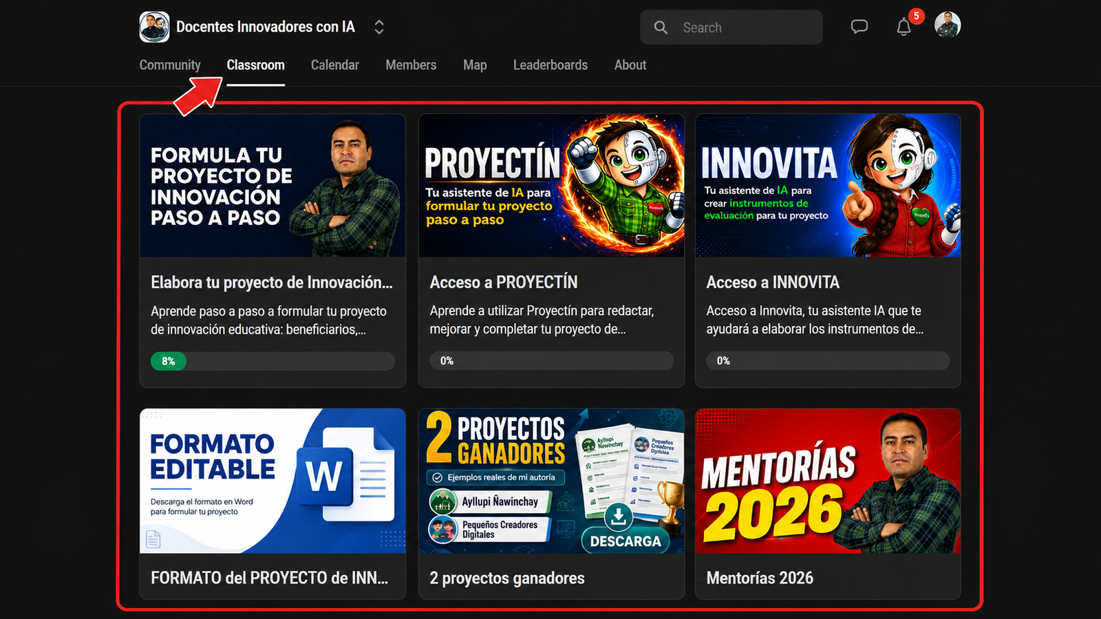Open the notifications bell
The image size is (1101, 619).
904,27
